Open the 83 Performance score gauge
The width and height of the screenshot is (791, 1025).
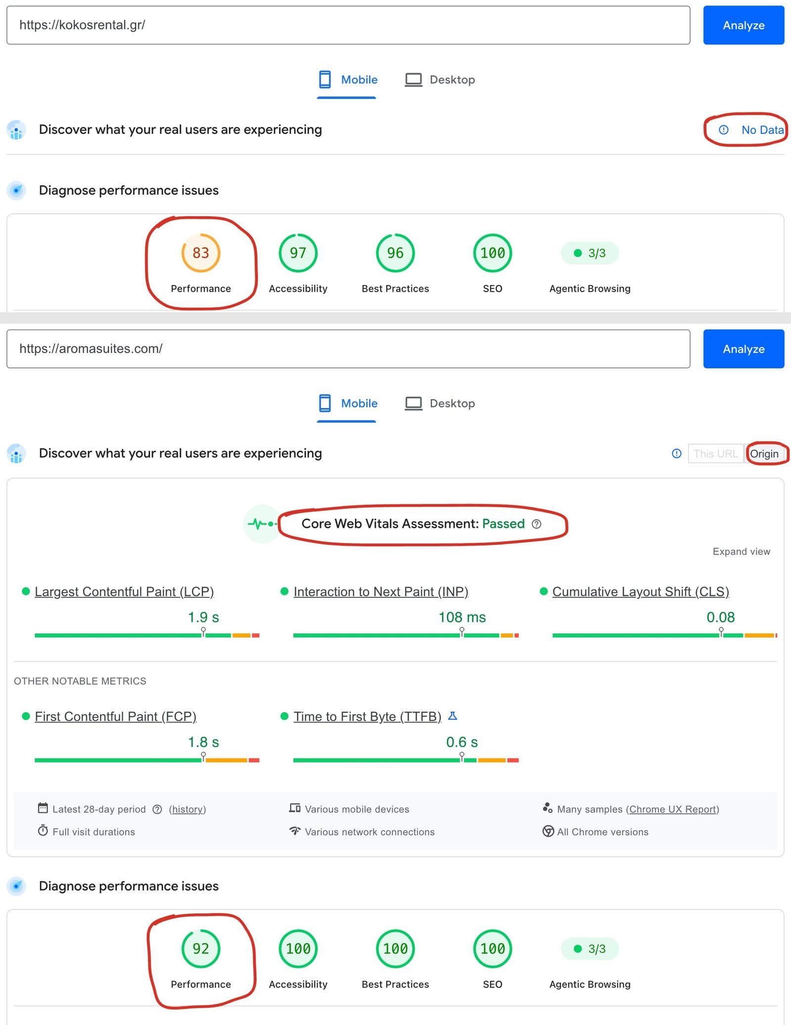pyautogui.click(x=201, y=253)
